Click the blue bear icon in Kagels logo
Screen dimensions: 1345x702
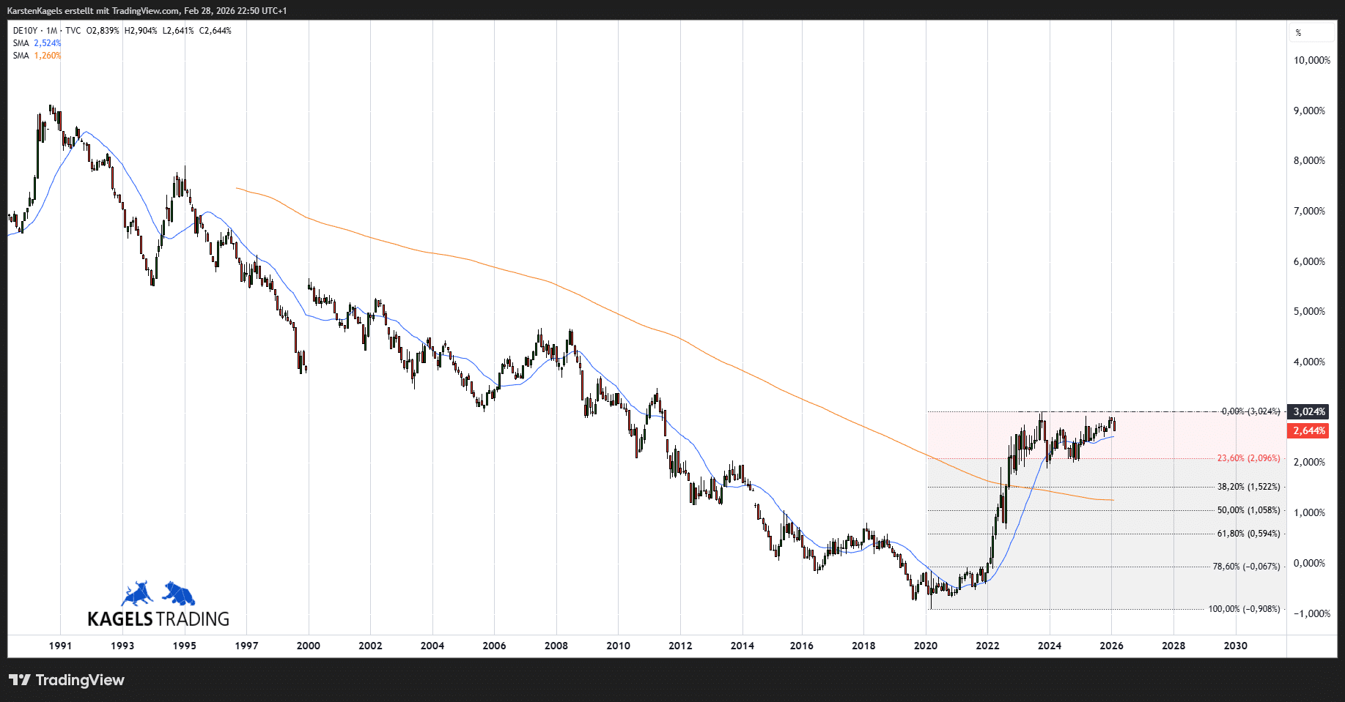[x=179, y=593]
